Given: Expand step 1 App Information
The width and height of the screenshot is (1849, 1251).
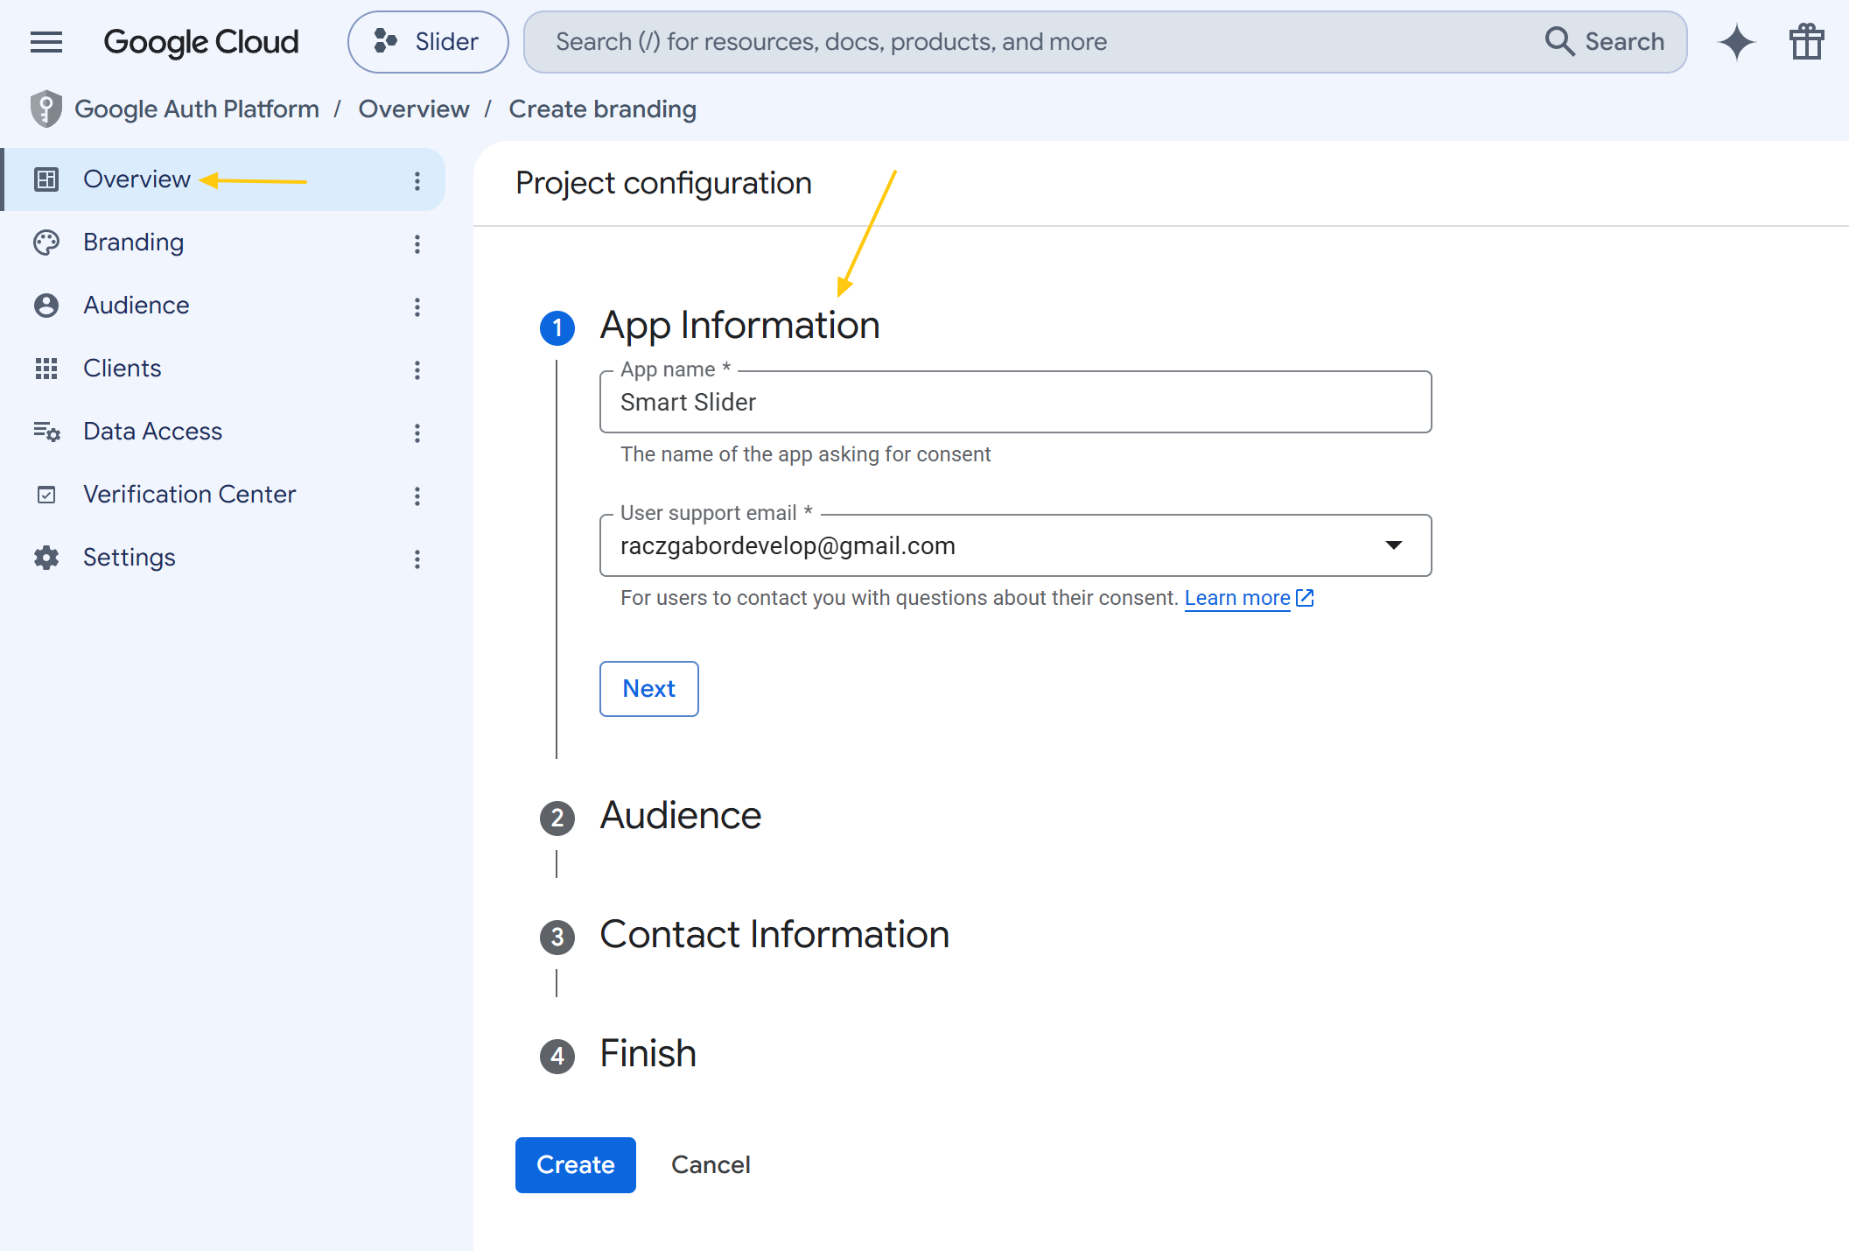Looking at the screenshot, I should [740, 326].
